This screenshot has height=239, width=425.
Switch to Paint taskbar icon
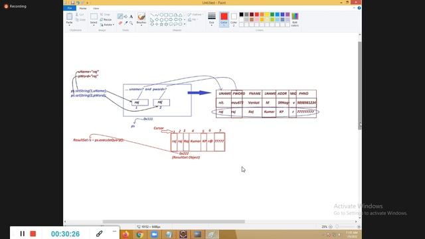[x=212, y=234]
